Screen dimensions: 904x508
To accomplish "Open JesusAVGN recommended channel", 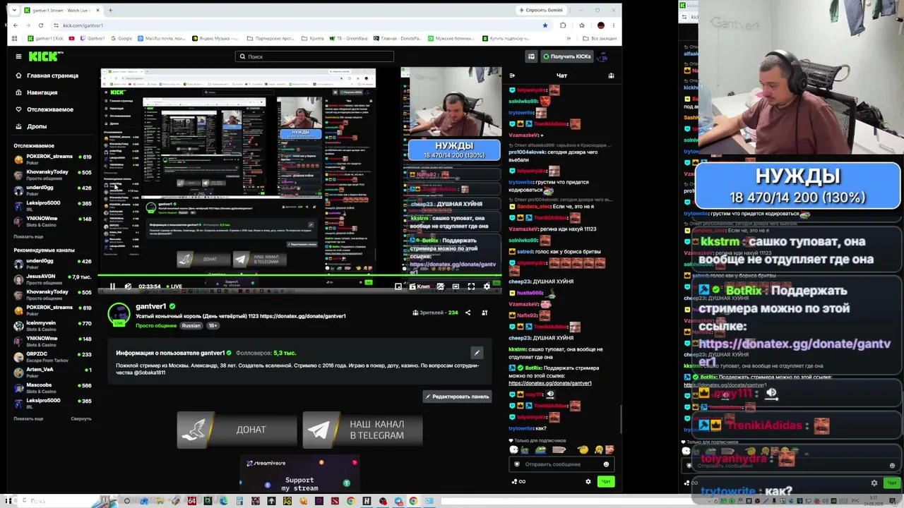I will pos(52,279).
